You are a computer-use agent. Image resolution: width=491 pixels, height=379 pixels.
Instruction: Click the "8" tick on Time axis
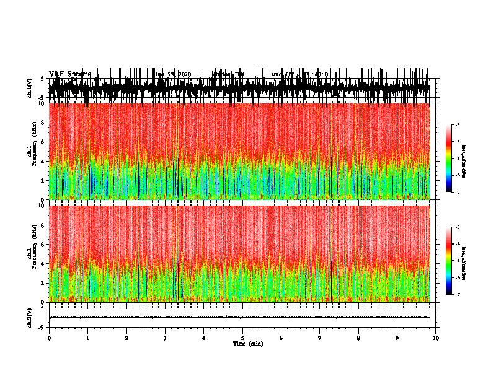(358, 338)
